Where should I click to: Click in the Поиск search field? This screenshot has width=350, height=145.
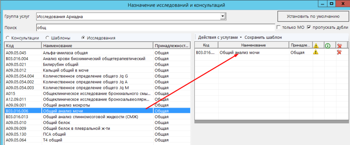pos(155,28)
